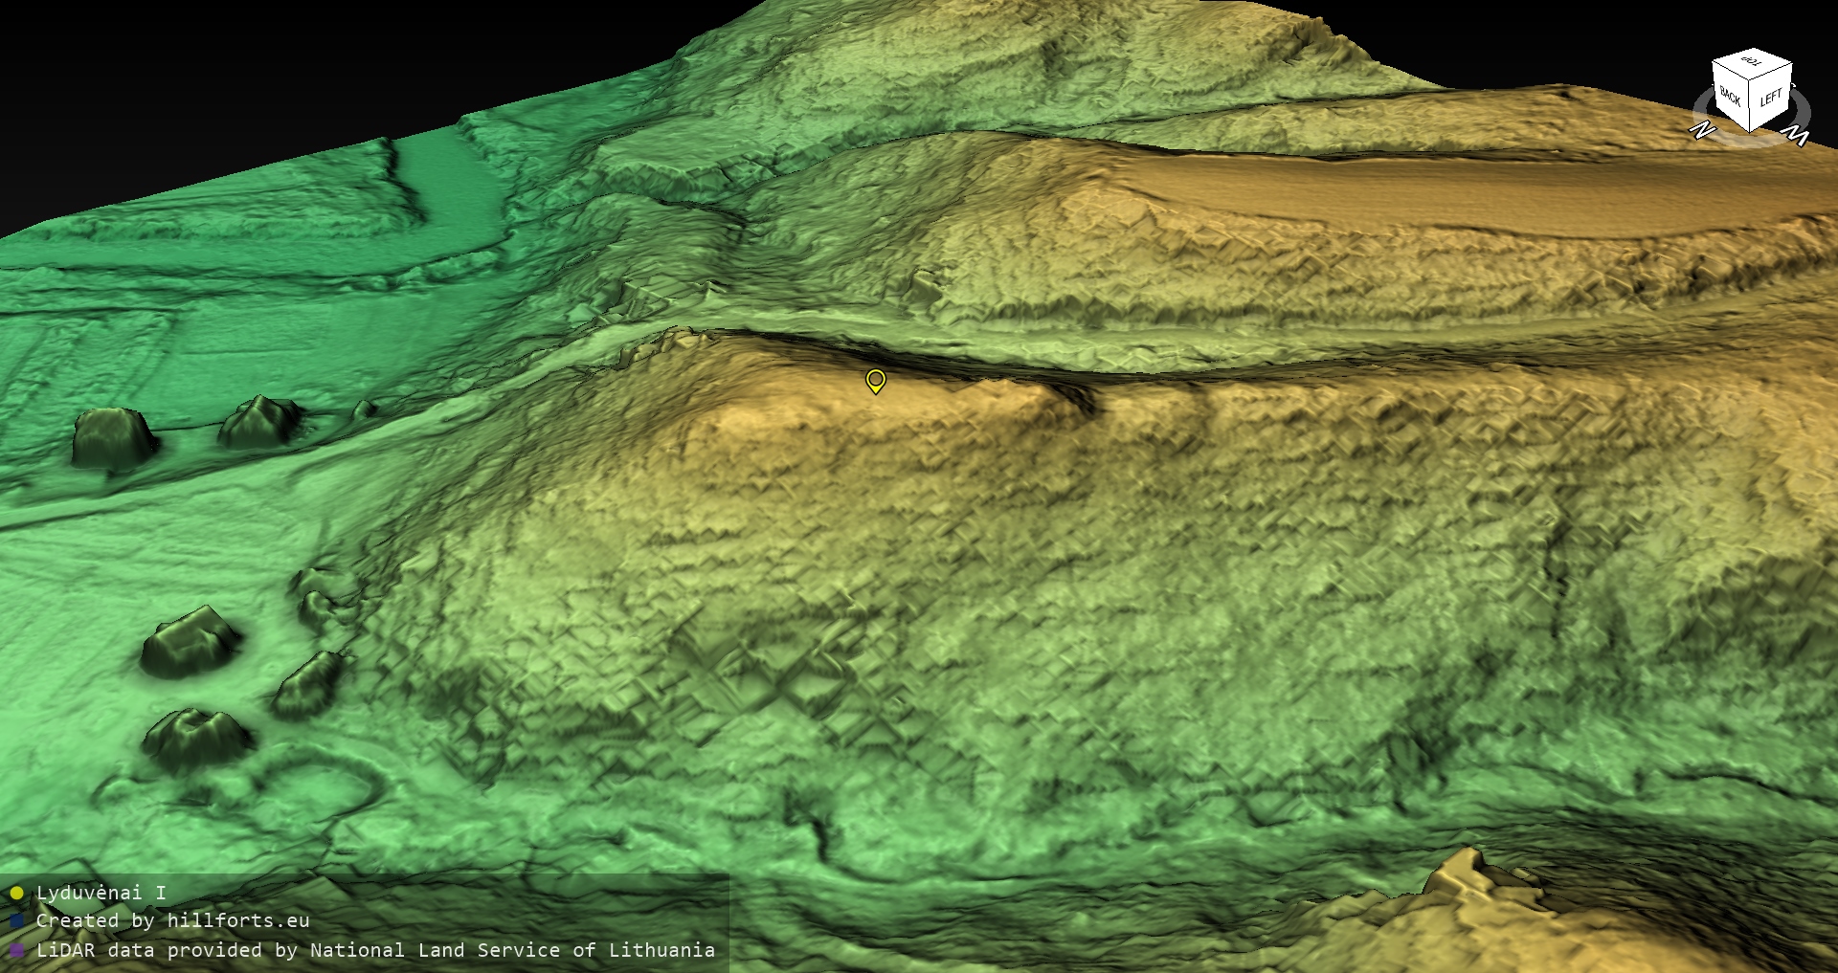This screenshot has width=1838, height=973.
Task: Click the LEFT face of the navigation cube
Action: [x=1771, y=98]
